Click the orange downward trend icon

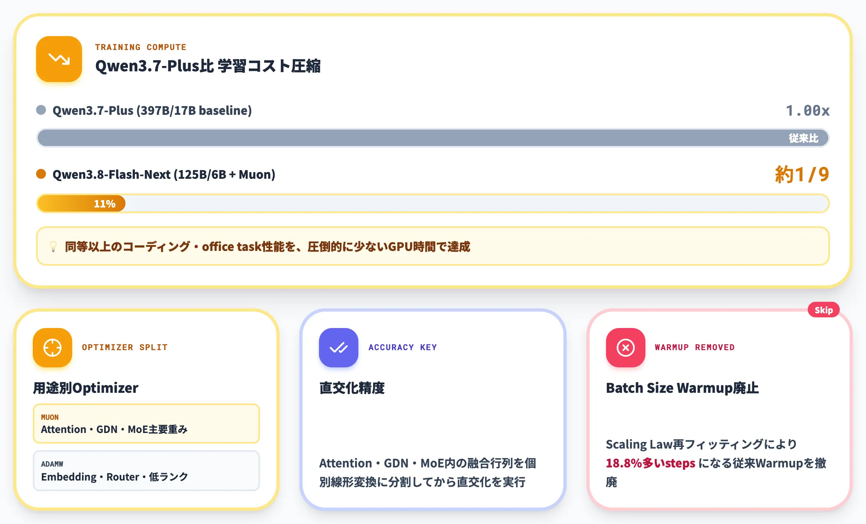[x=59, y=59]
